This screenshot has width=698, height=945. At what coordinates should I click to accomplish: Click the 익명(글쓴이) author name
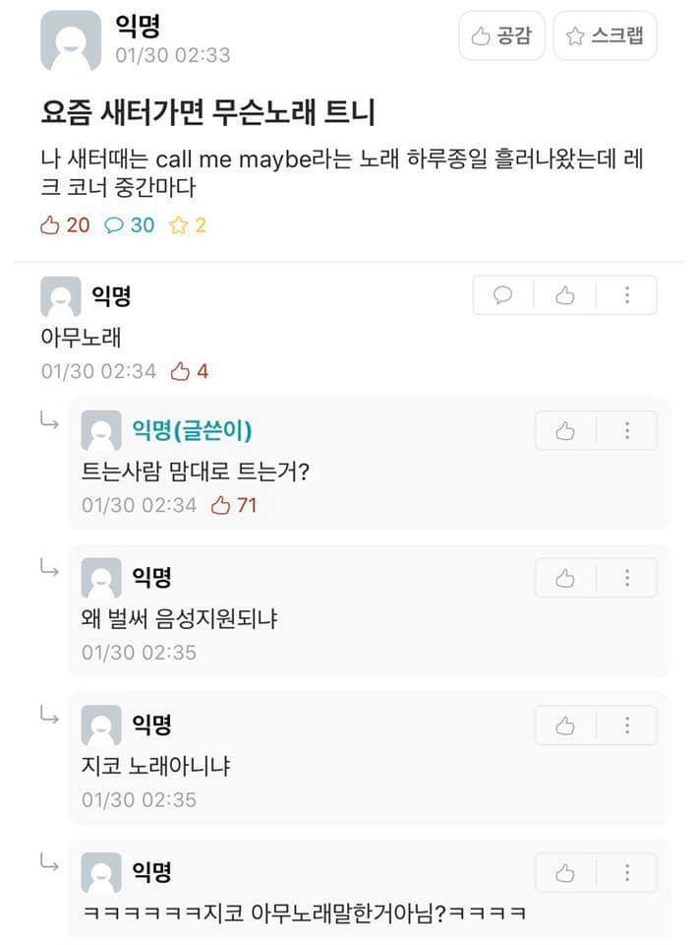point(198,430)
